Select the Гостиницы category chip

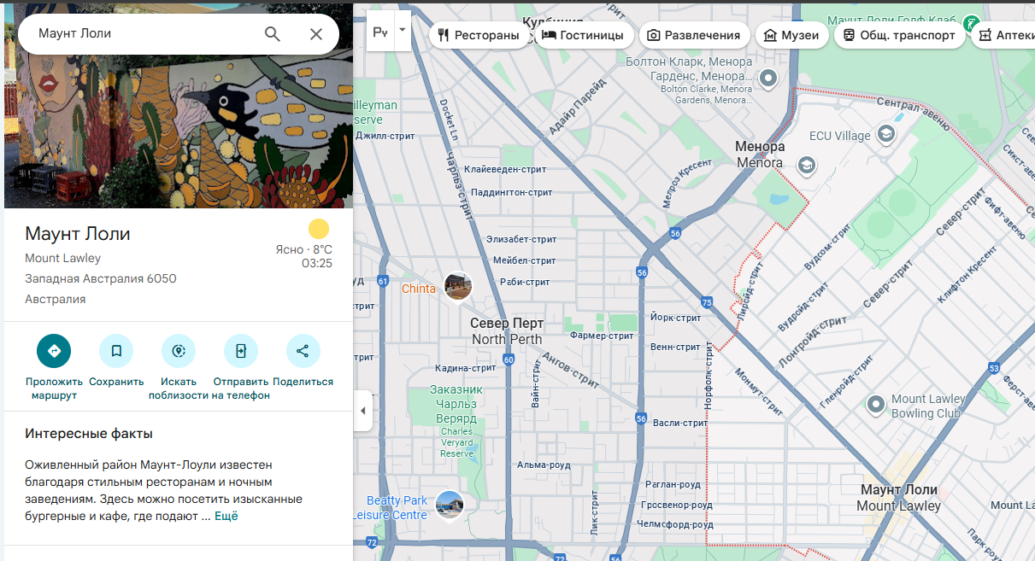coord(584,35)
